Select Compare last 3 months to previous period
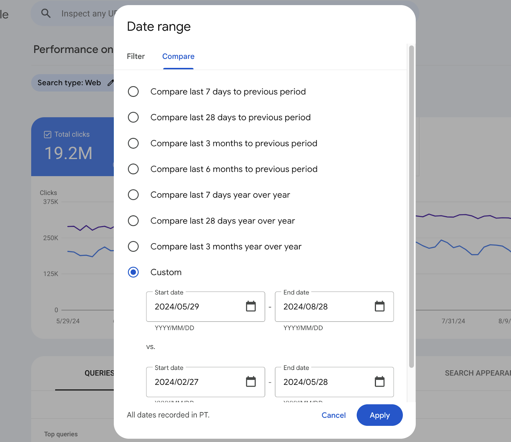This screenshot has width=511, height=442. point(133,143)
